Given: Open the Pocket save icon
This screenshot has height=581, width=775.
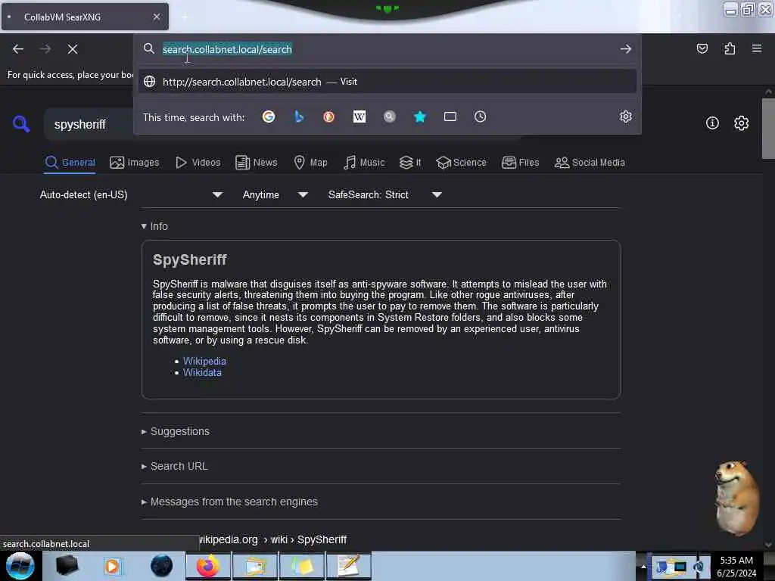Looking at the screenshot, I should click(702, 48).
